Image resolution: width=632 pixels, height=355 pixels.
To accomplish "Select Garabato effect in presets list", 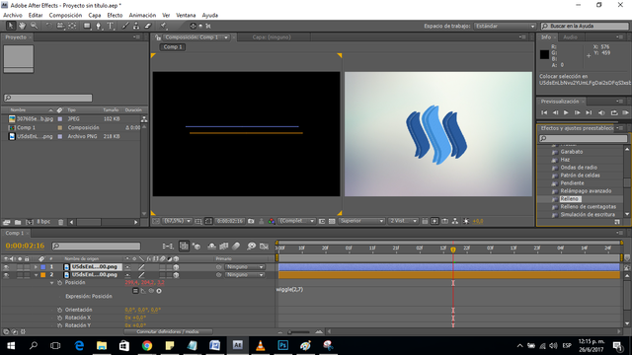I will (571, 152).
